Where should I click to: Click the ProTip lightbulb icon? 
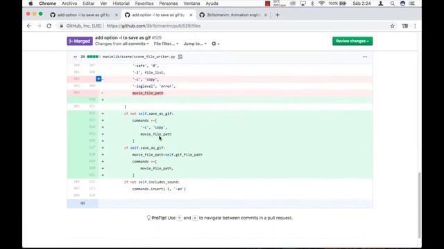coord(148,218)
